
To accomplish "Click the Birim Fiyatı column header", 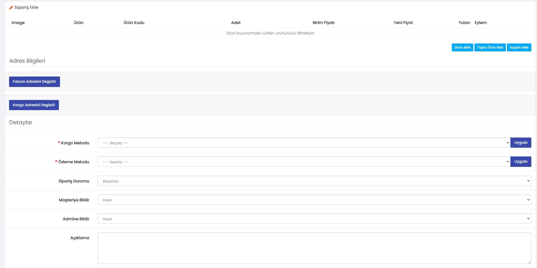I will 323,23.
